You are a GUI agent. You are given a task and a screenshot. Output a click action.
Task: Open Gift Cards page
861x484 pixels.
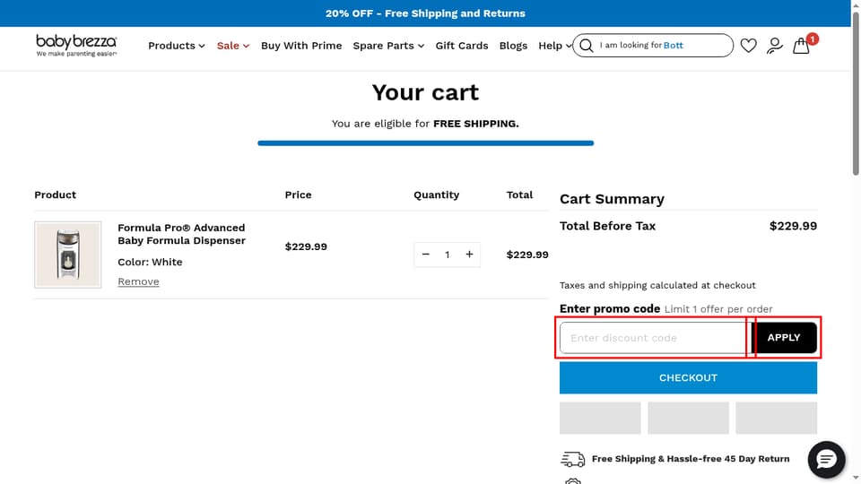[x=461, y=46]
